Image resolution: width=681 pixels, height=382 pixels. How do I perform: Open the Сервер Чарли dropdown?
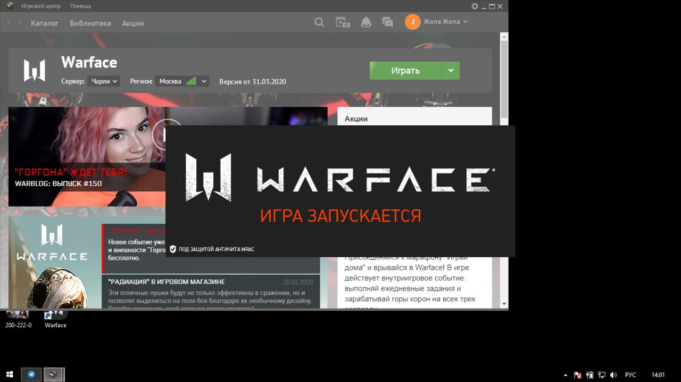pos(103,81)
